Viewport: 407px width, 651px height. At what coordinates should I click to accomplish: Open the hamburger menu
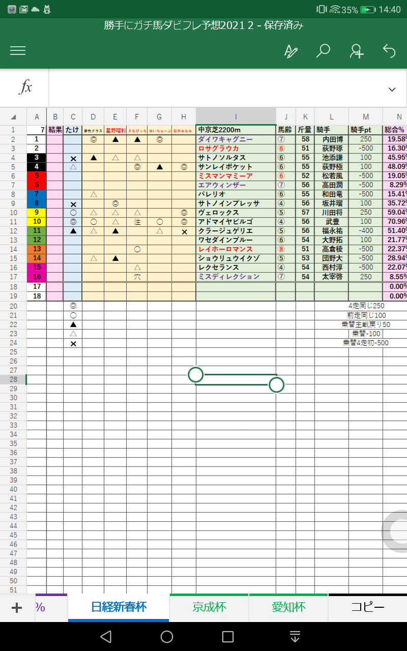pos(18,50)
